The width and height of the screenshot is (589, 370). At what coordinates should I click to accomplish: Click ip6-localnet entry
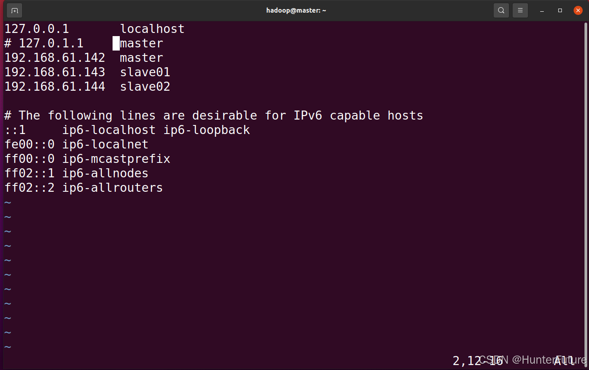(105, 144)
